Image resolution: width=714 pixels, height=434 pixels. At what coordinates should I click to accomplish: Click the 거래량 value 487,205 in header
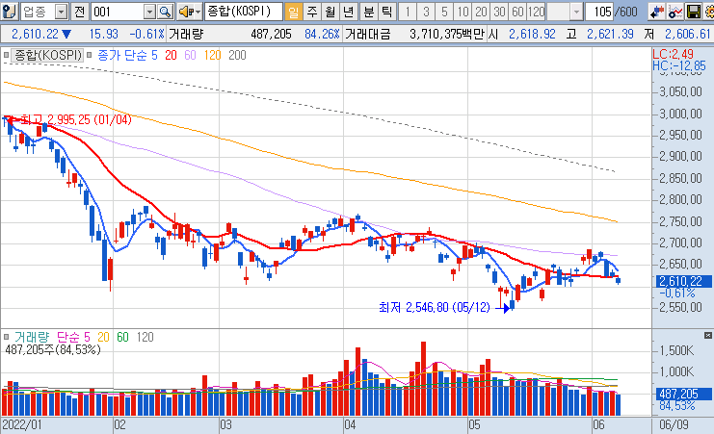[271, 34]
